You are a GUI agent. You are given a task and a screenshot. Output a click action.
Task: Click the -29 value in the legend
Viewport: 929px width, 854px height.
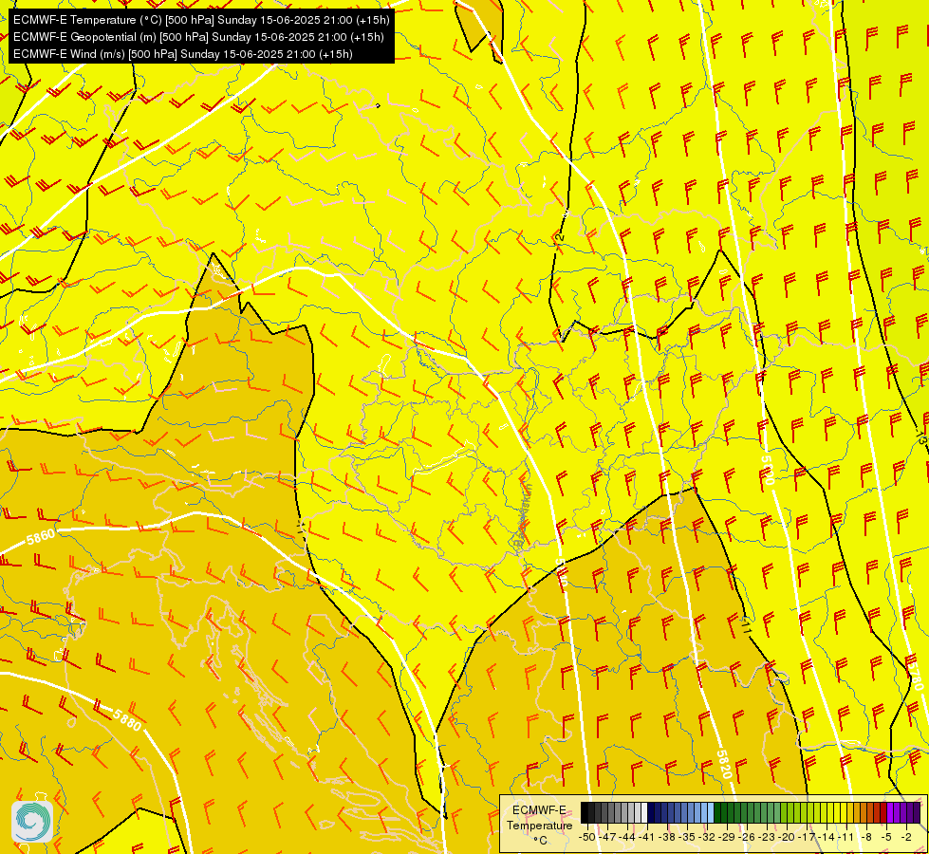point(726,837)
